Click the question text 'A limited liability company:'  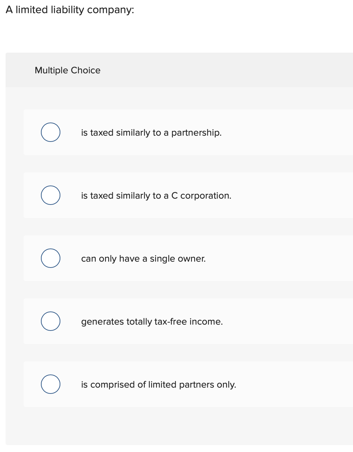[70, 10]
